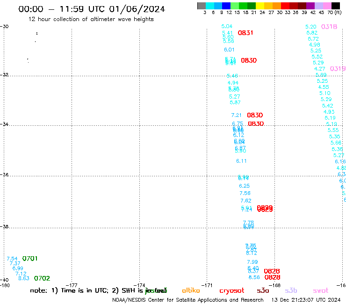Click the timestamp '13 Dec 21:23:07 UTC 2024'
Viewport: 346px width, 304px height.
click(306, 300)
